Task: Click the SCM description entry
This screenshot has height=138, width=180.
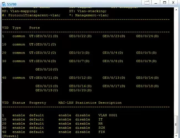Action: point(101,128)
